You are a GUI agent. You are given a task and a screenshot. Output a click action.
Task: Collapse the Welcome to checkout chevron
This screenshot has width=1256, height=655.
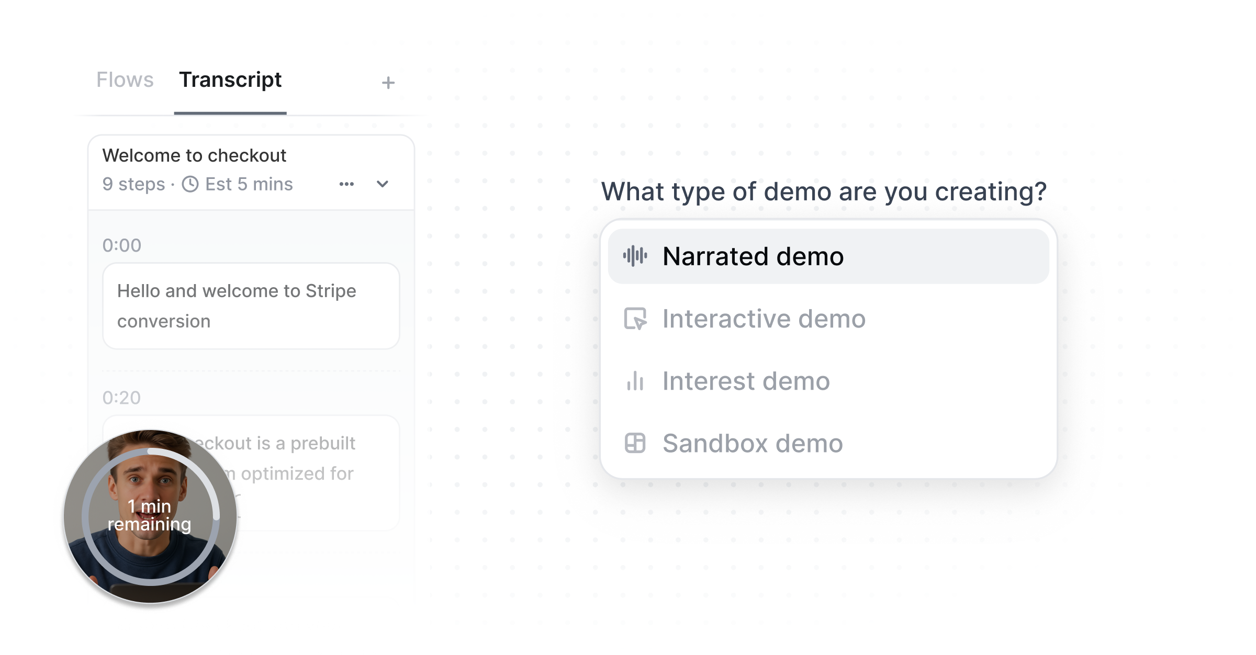coord(383,184)
